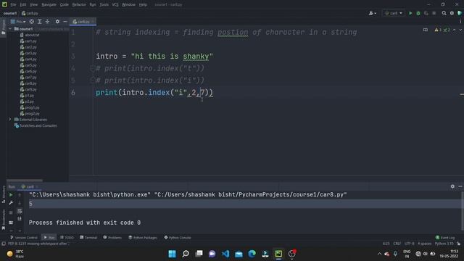Image resolution: width=464 pixels, height=261 pixels.
Task: Collapse the course1 project folder
Action: point(10,29)
